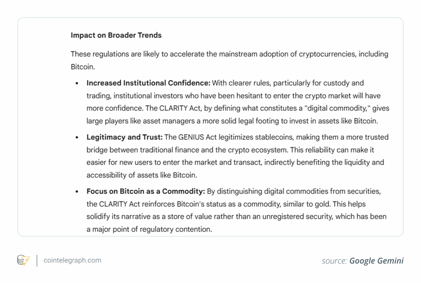Click the bullet dot before Legitimacy and Trust
Screen dimensions: 421x283
[77, 138]
